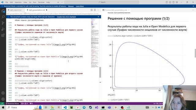Open the Terminal menu
Screen dimensions: 196x110
click(41, 2)
